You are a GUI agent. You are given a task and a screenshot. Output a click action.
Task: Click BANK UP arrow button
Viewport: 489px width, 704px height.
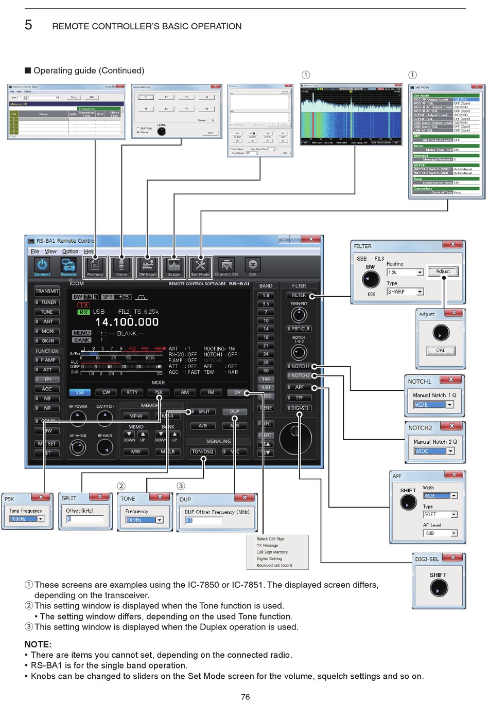click(x=175, y=435)
